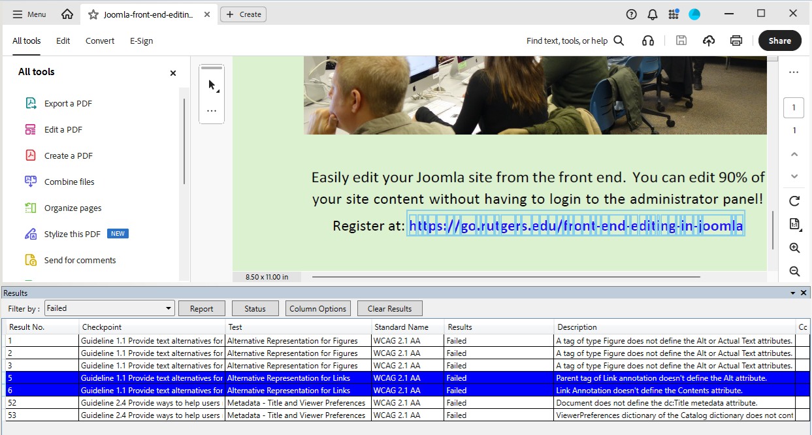Zoom out with the magnifier minus icon
Screen dimensions: 812x435
tap(794, 271)
